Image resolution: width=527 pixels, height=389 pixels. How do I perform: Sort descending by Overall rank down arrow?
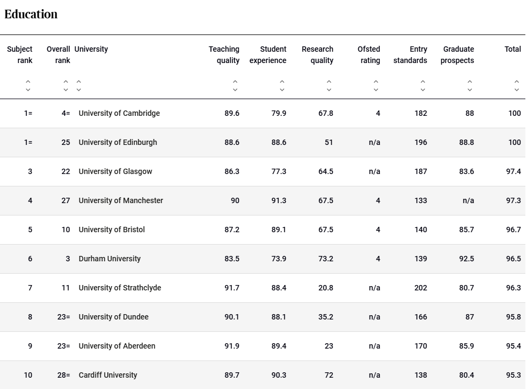[66, 89]
